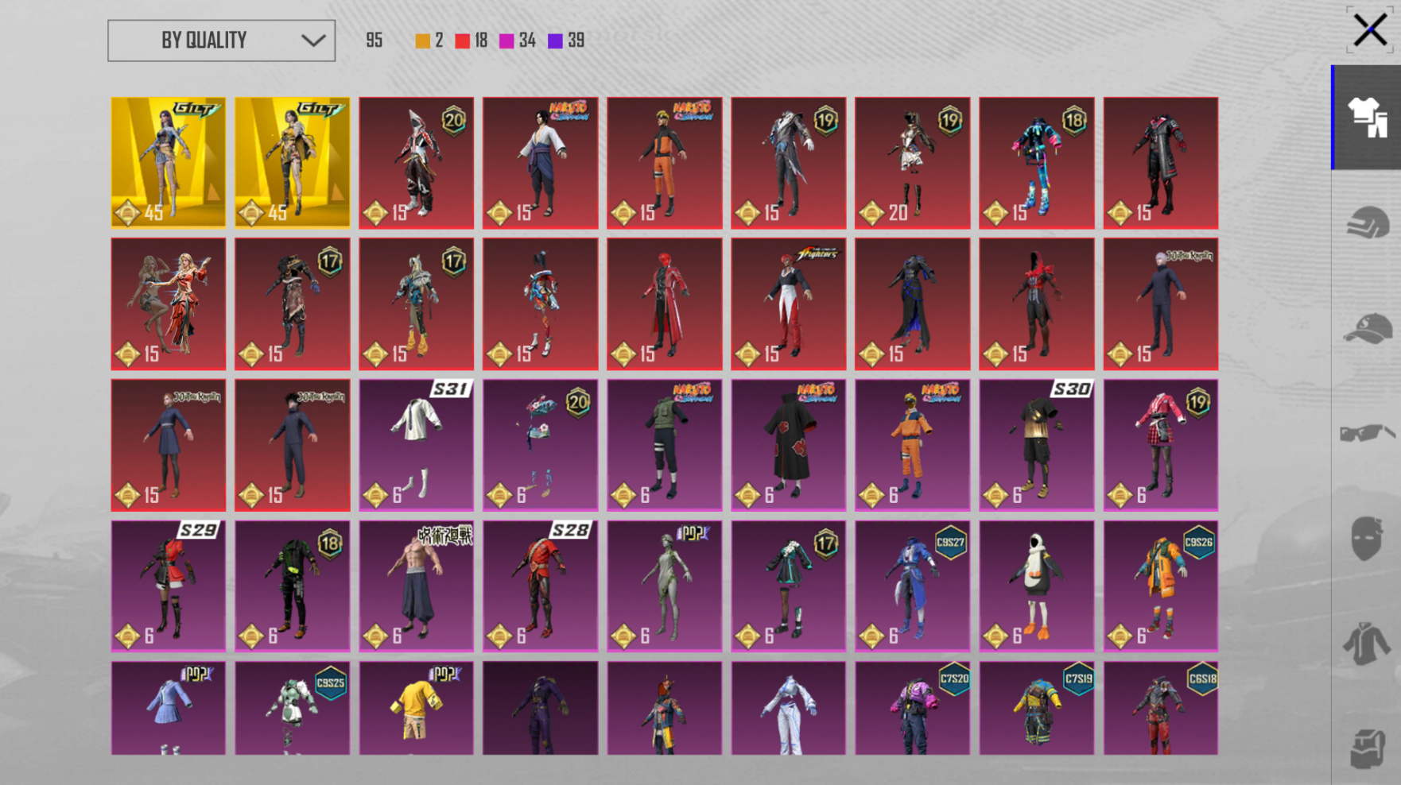Pick the S31 white shirt outfit

click(417, 445)
